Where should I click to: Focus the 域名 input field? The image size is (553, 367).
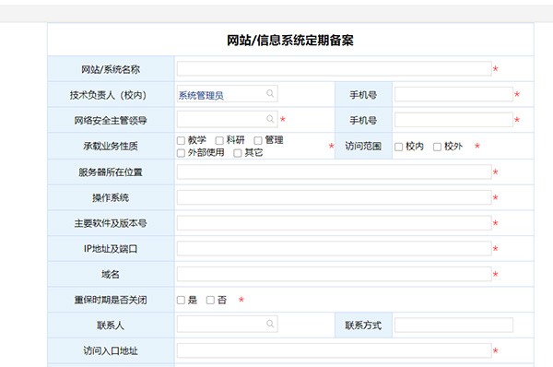click(335, 274)
